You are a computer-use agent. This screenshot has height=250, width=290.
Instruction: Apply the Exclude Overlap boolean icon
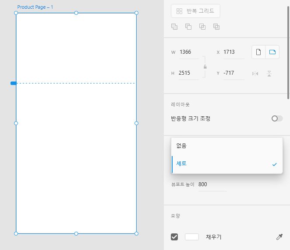click(x=216, y=27)
